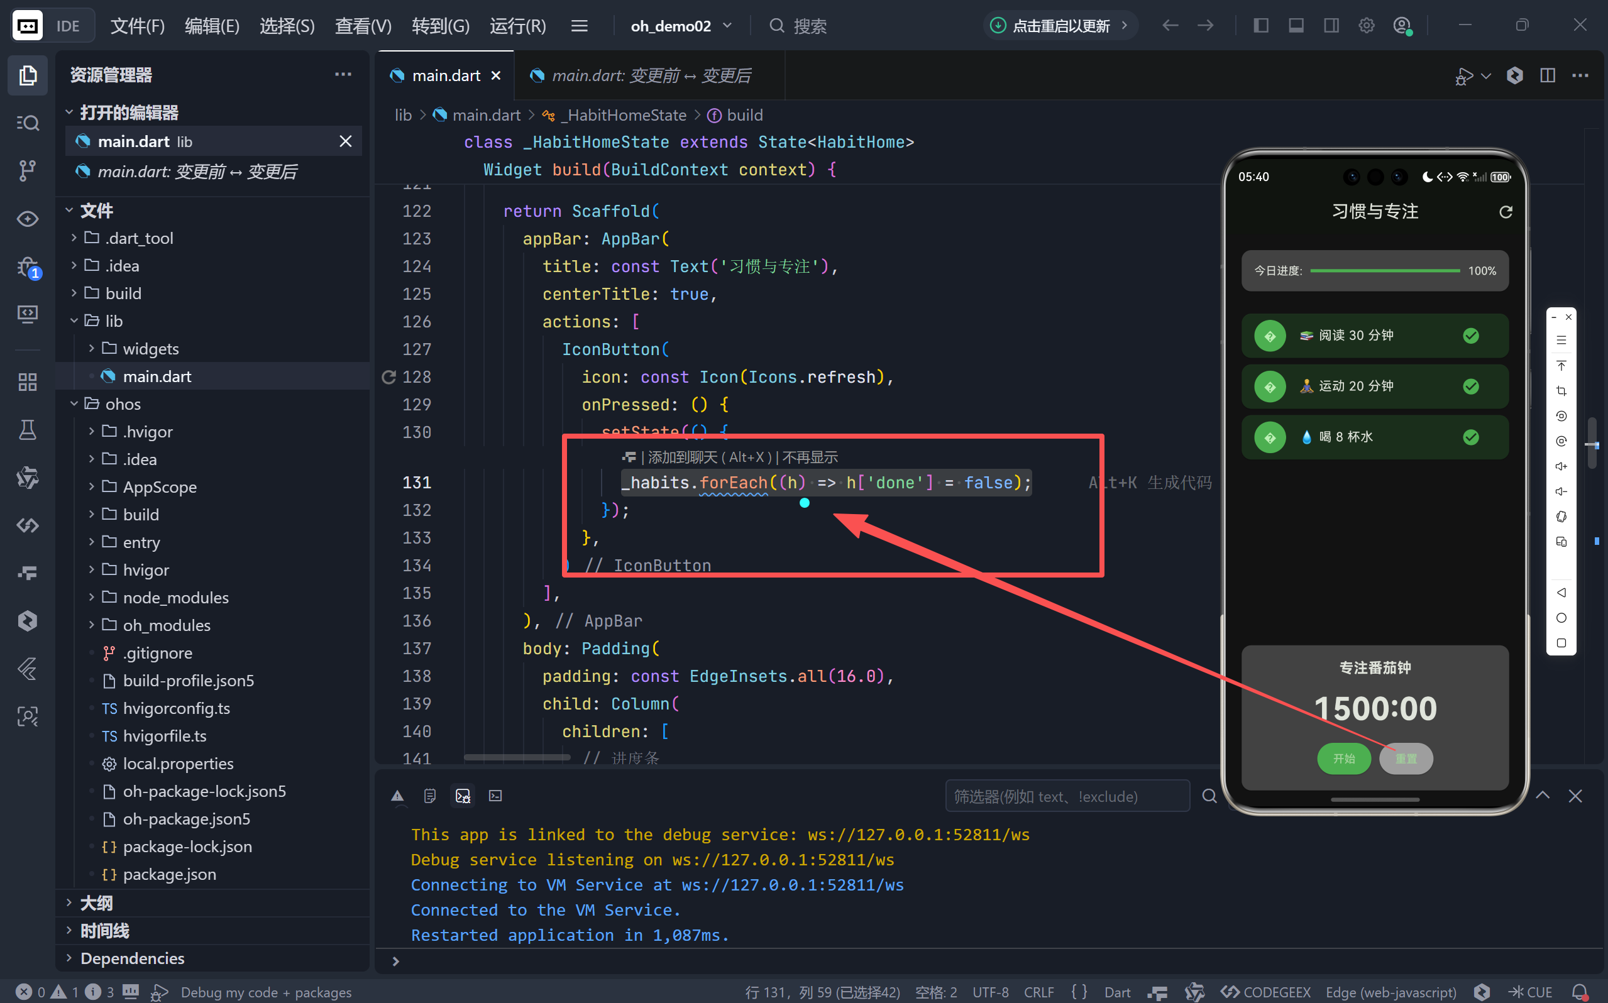This screenshot has height=1003, width=1608.
Task: Click the notifications bell in status bar
Action: click(x=1580, y=992)
